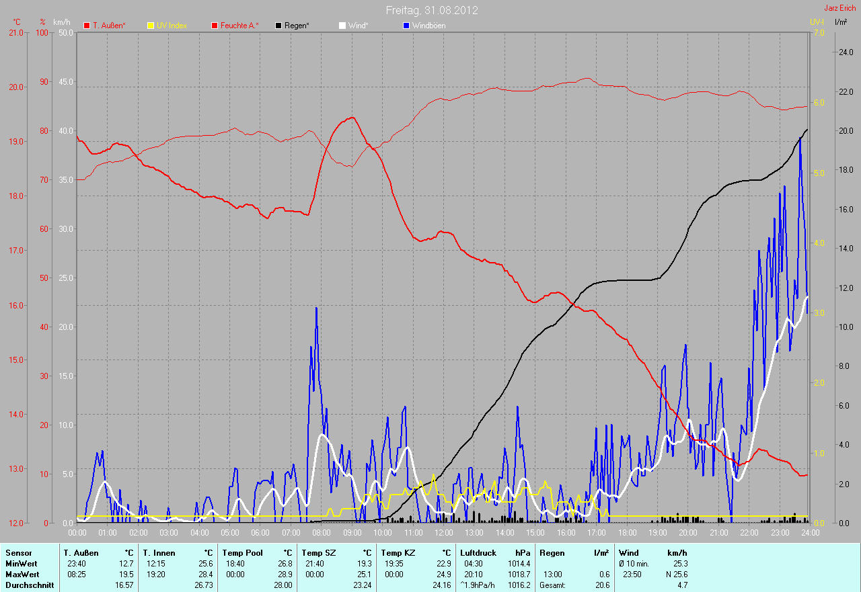Click the 'Sensor' table header
Screen dimensions: 861x592
18,553
